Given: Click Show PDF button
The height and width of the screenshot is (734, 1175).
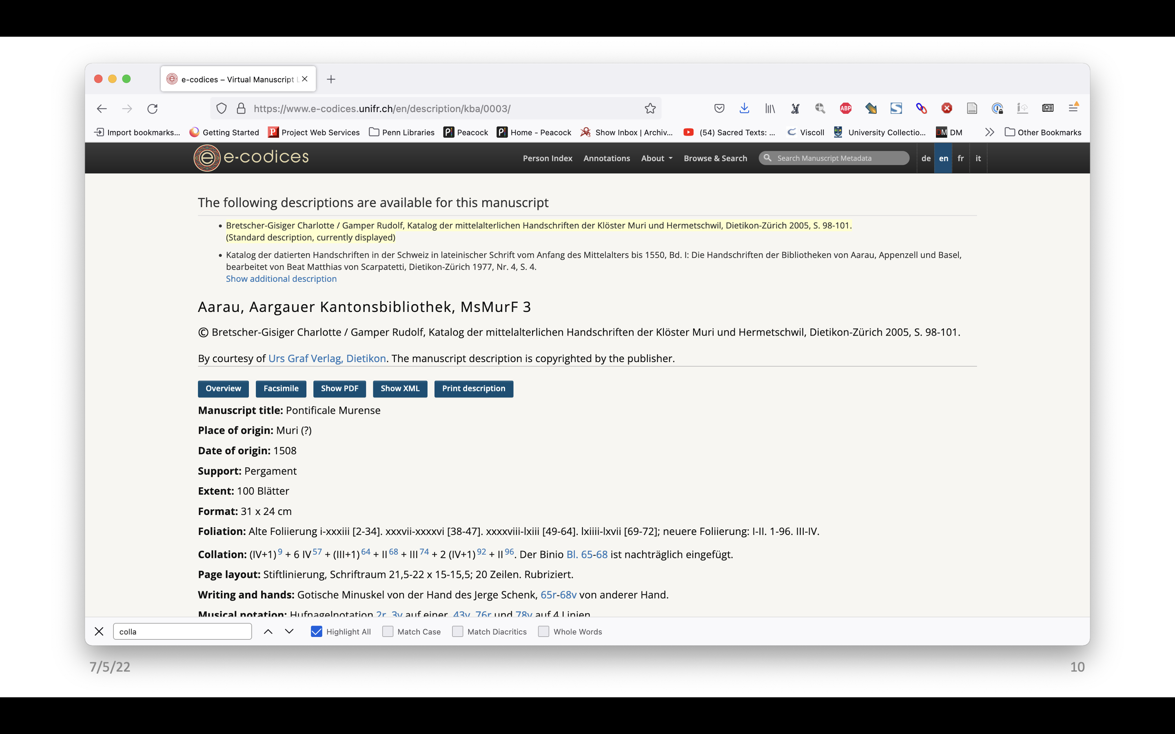Looking at the screenshot, I should click(x=339, y=388).
